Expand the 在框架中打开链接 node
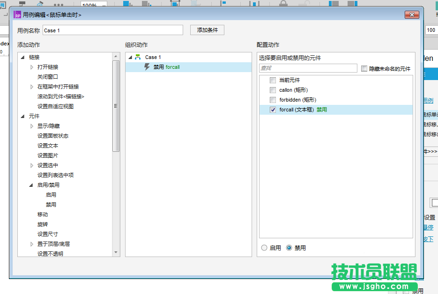The height and width of the screenshot is (294, 438). pos(31,87)
